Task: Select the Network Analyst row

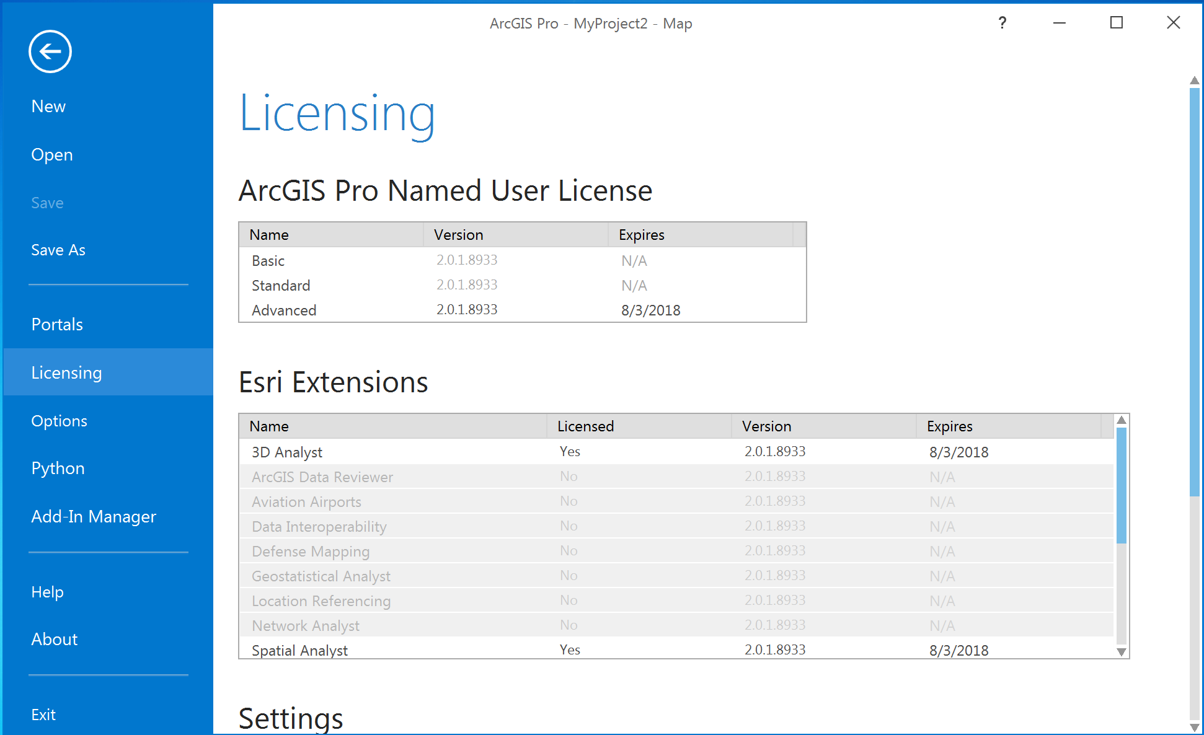Action: (x=676, y=625)
